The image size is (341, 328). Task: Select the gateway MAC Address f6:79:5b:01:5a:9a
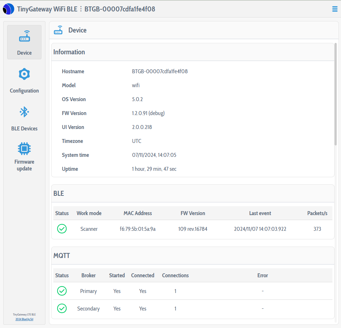pyautogui.click(x=138, y=229)
